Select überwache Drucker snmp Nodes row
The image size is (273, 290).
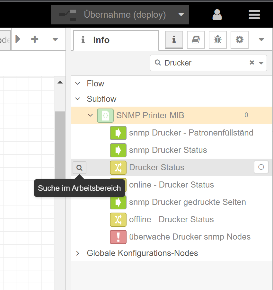tap(172, 237)
